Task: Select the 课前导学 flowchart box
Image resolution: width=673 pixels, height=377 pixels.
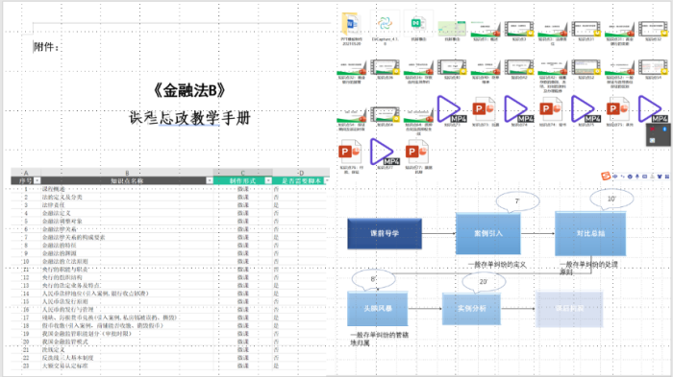Action: (x=385, y=233)
